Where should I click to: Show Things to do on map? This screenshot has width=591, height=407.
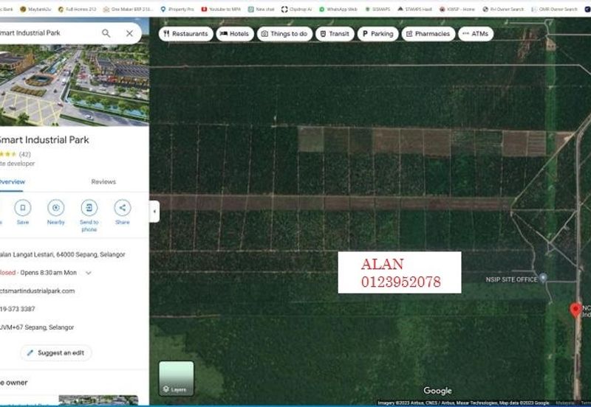pyautogui.click(x=284, y=34)
